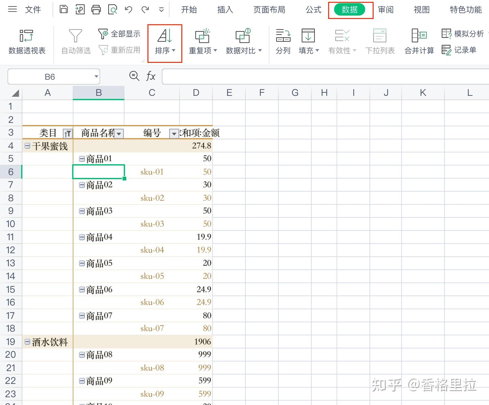The image size is (489, 405).
Task: Click the zoom magnifier icon near formula bar
Action: pyautogui.click(x=134, y=76)
